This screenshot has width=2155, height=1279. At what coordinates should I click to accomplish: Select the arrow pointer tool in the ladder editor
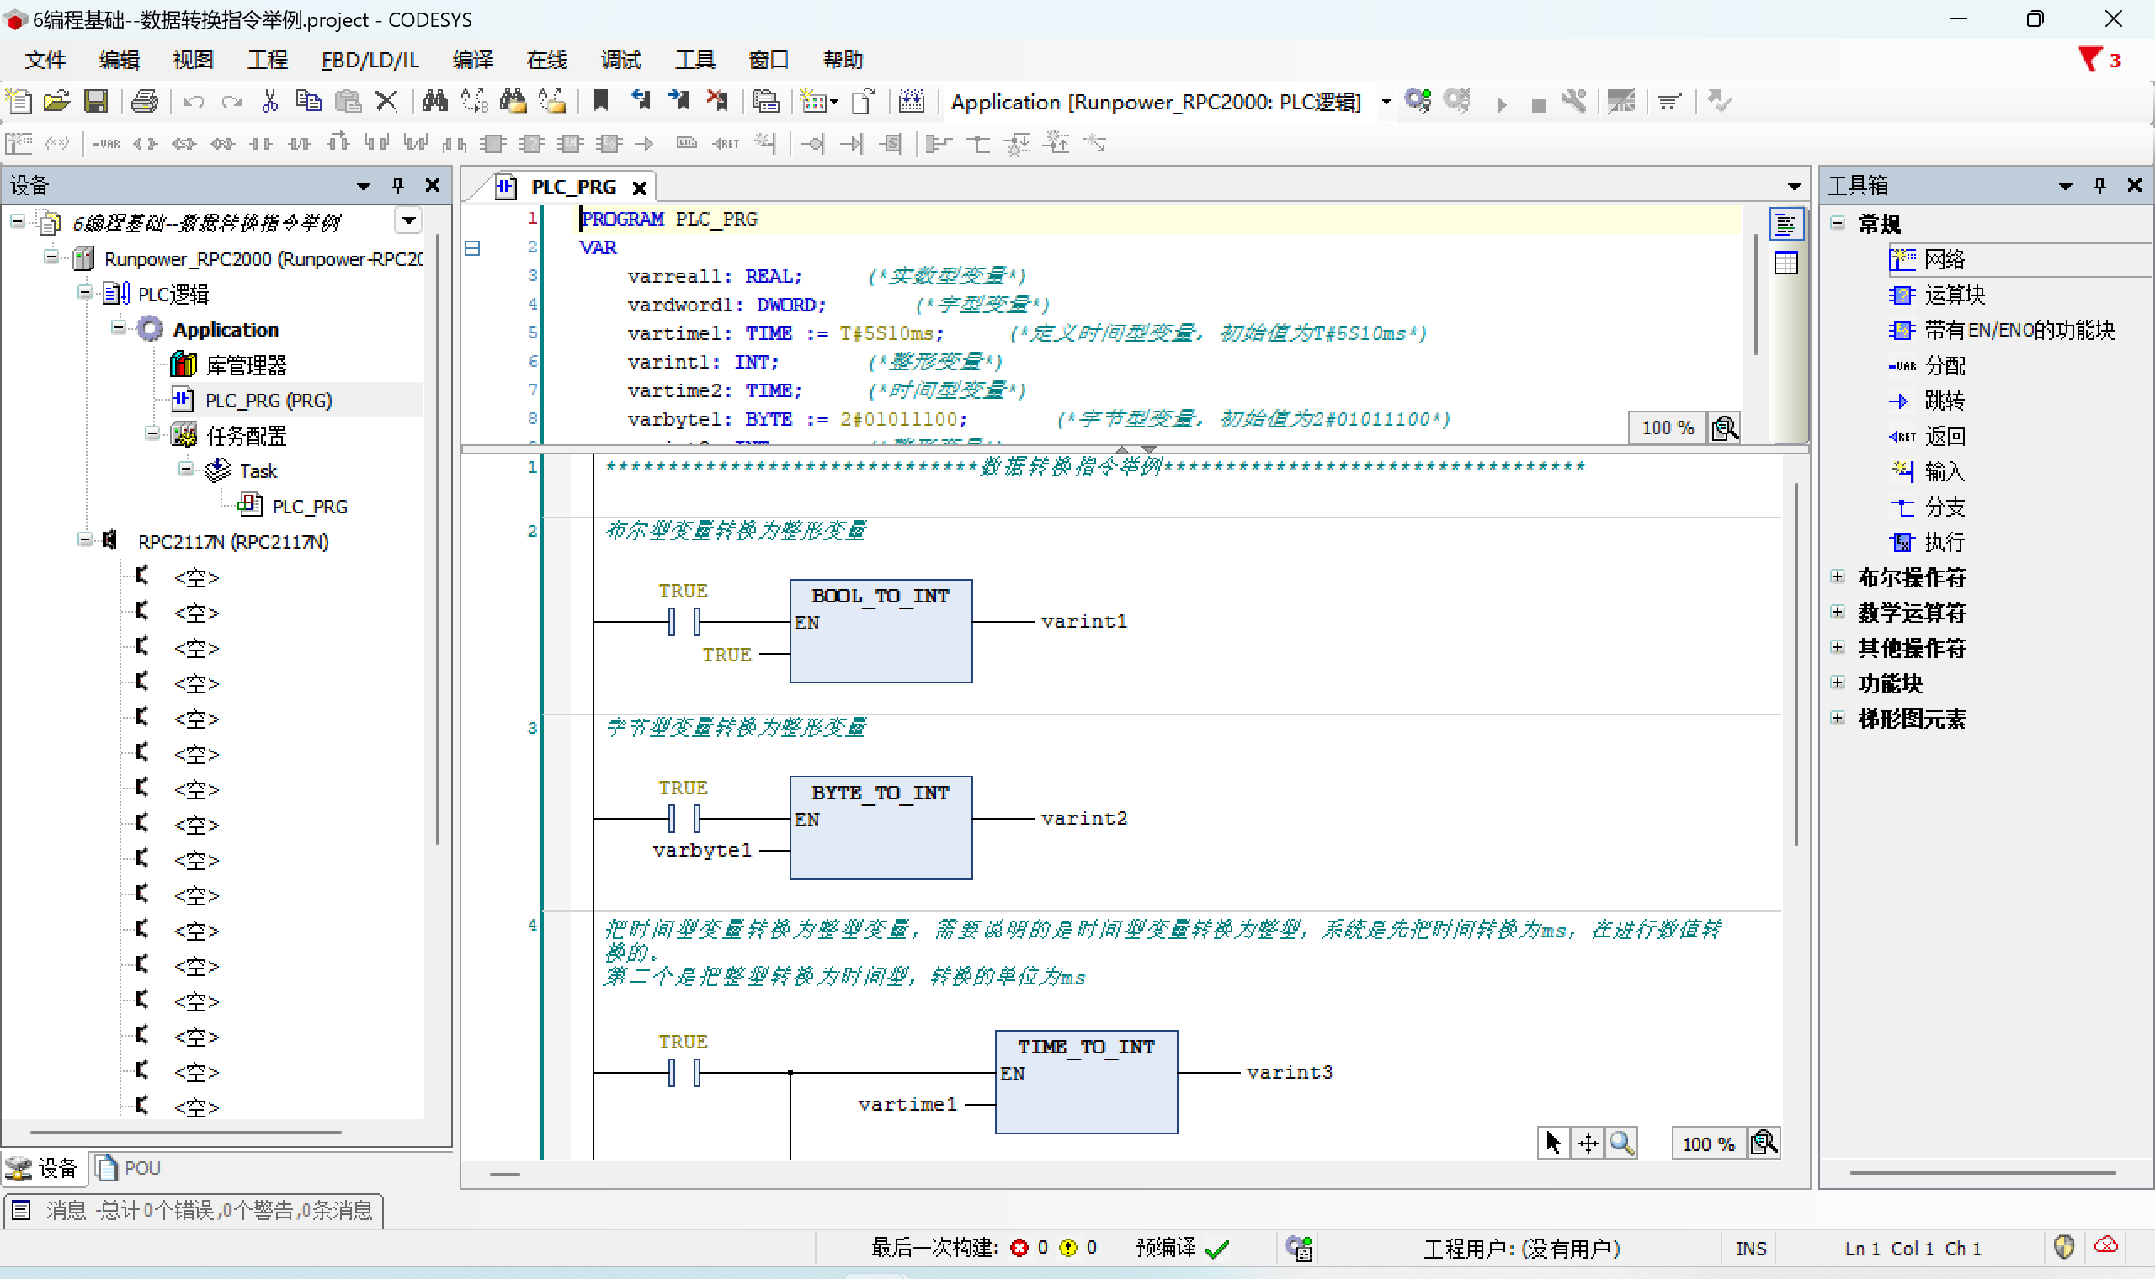pos(1553,1144)
